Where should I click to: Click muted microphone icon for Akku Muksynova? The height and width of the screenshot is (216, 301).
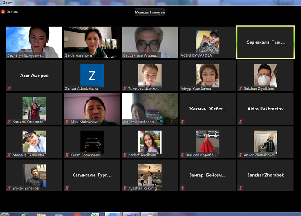(67, 122)
